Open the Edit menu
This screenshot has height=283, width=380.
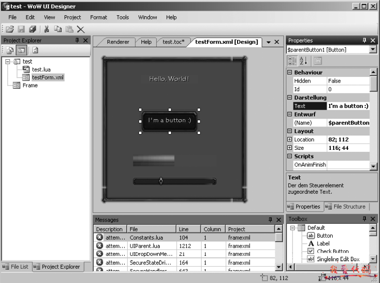pyautogui.click(x=30, y=17)
